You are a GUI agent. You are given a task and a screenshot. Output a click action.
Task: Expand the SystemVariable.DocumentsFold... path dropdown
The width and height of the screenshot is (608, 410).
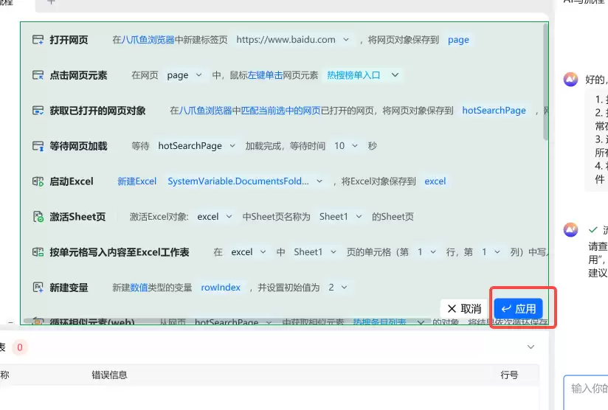click(319, 181)
